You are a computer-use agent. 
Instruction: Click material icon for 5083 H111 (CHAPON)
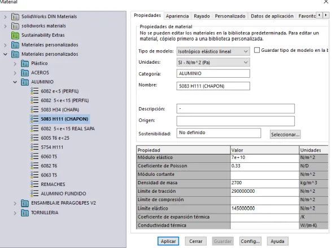(34, 119)
